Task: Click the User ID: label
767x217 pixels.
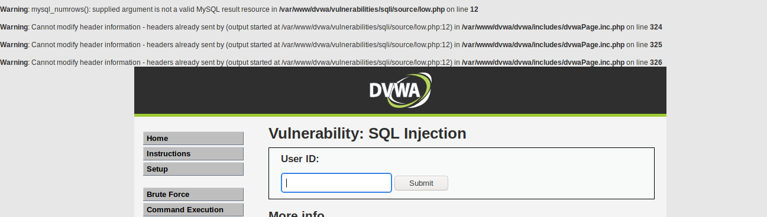Action: [300, 159]
